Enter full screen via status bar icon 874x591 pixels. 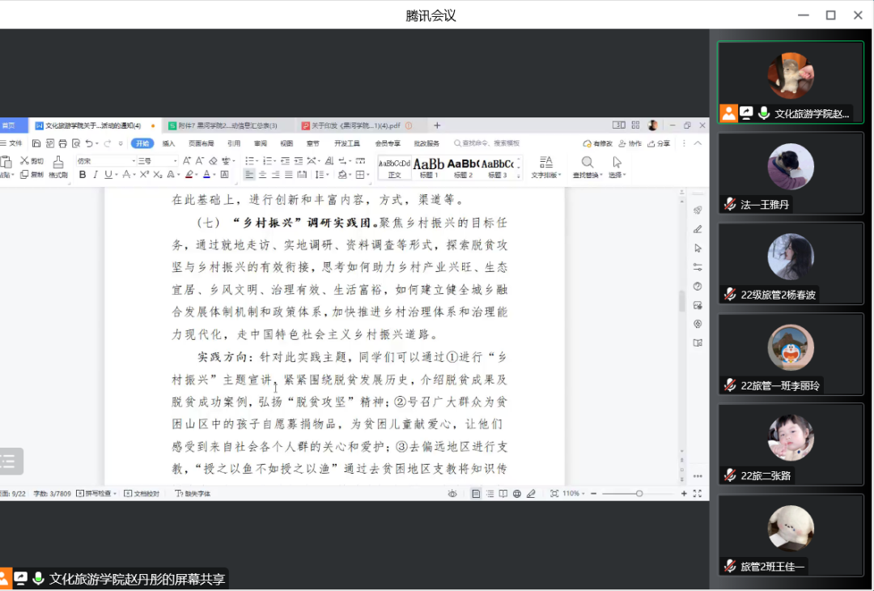point(698,493)
